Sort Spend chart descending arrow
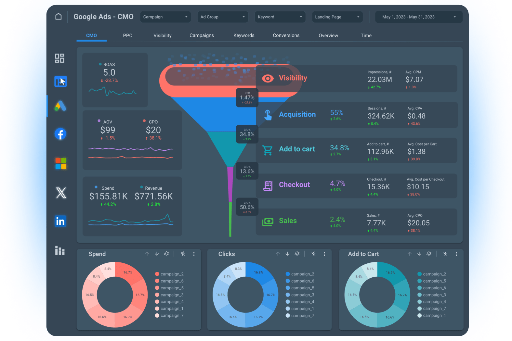The height and width of the screenshot is (341, 512). click(x=157, y=254)
